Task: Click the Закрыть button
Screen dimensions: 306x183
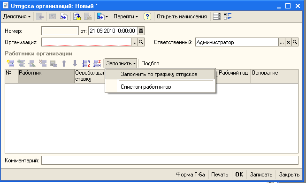Action: pos(289,175)
